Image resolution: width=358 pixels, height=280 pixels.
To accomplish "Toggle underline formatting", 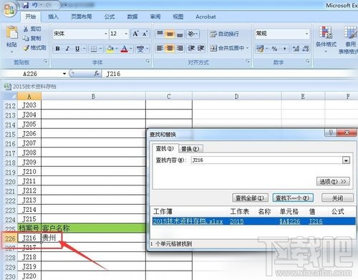I will [x=77, y=49].
